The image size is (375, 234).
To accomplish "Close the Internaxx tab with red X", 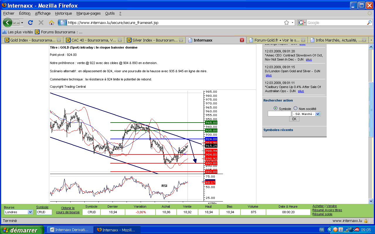I will [x=242, y=40].
